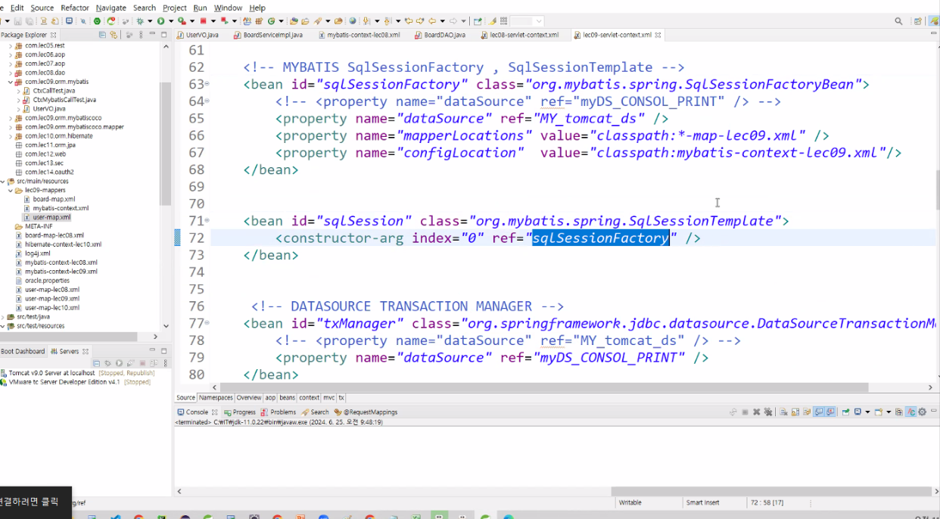Toggle Show Console on standard output change
The image size is (940, 519).
point(819,412)
